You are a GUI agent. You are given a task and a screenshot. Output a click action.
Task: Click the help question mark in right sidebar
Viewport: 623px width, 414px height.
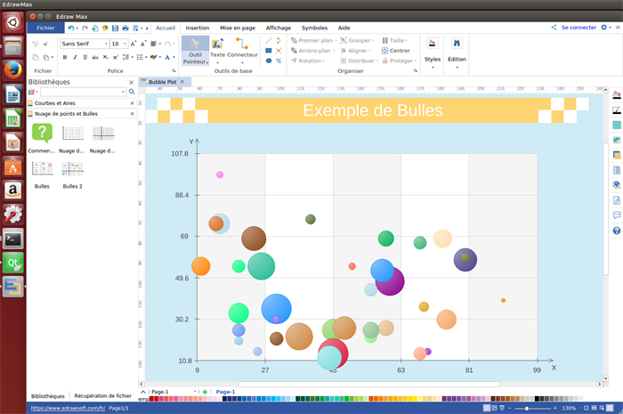[x=616, y=231]
